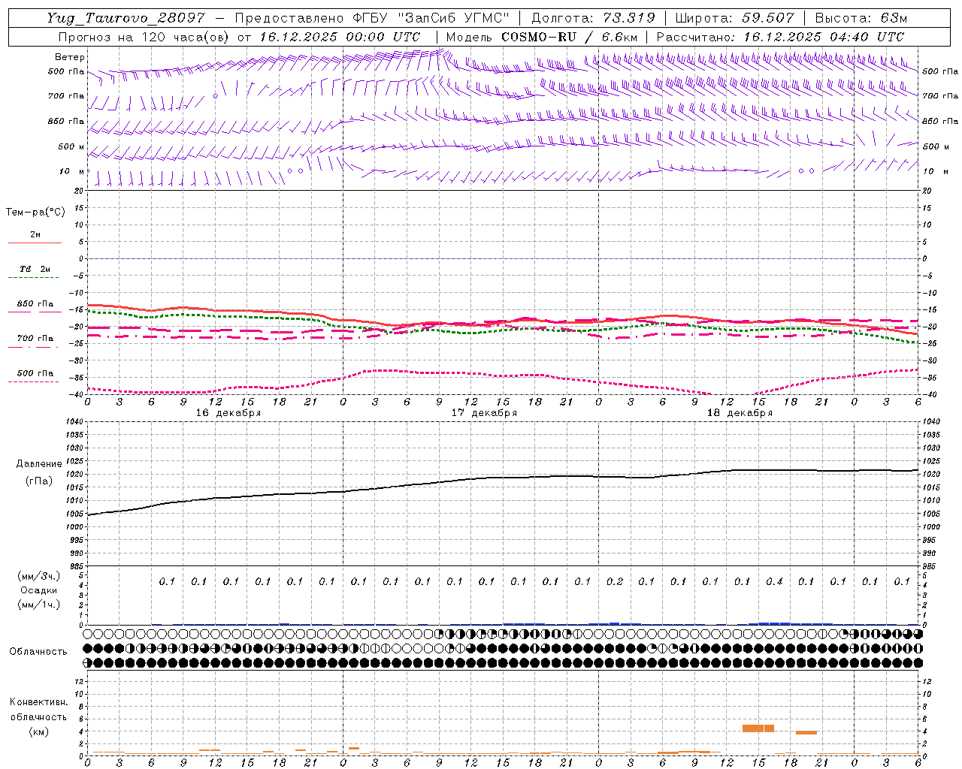The image size is (962, 769).
Task: Click the station title Yug_Taurovo_28097
Action: coord(126,18)
